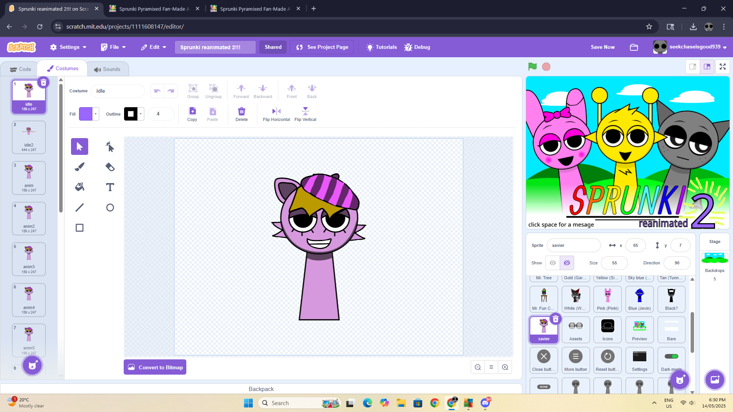Hide the sprite with crossed-eye icon
733x412 pixels.
(567, 263)
